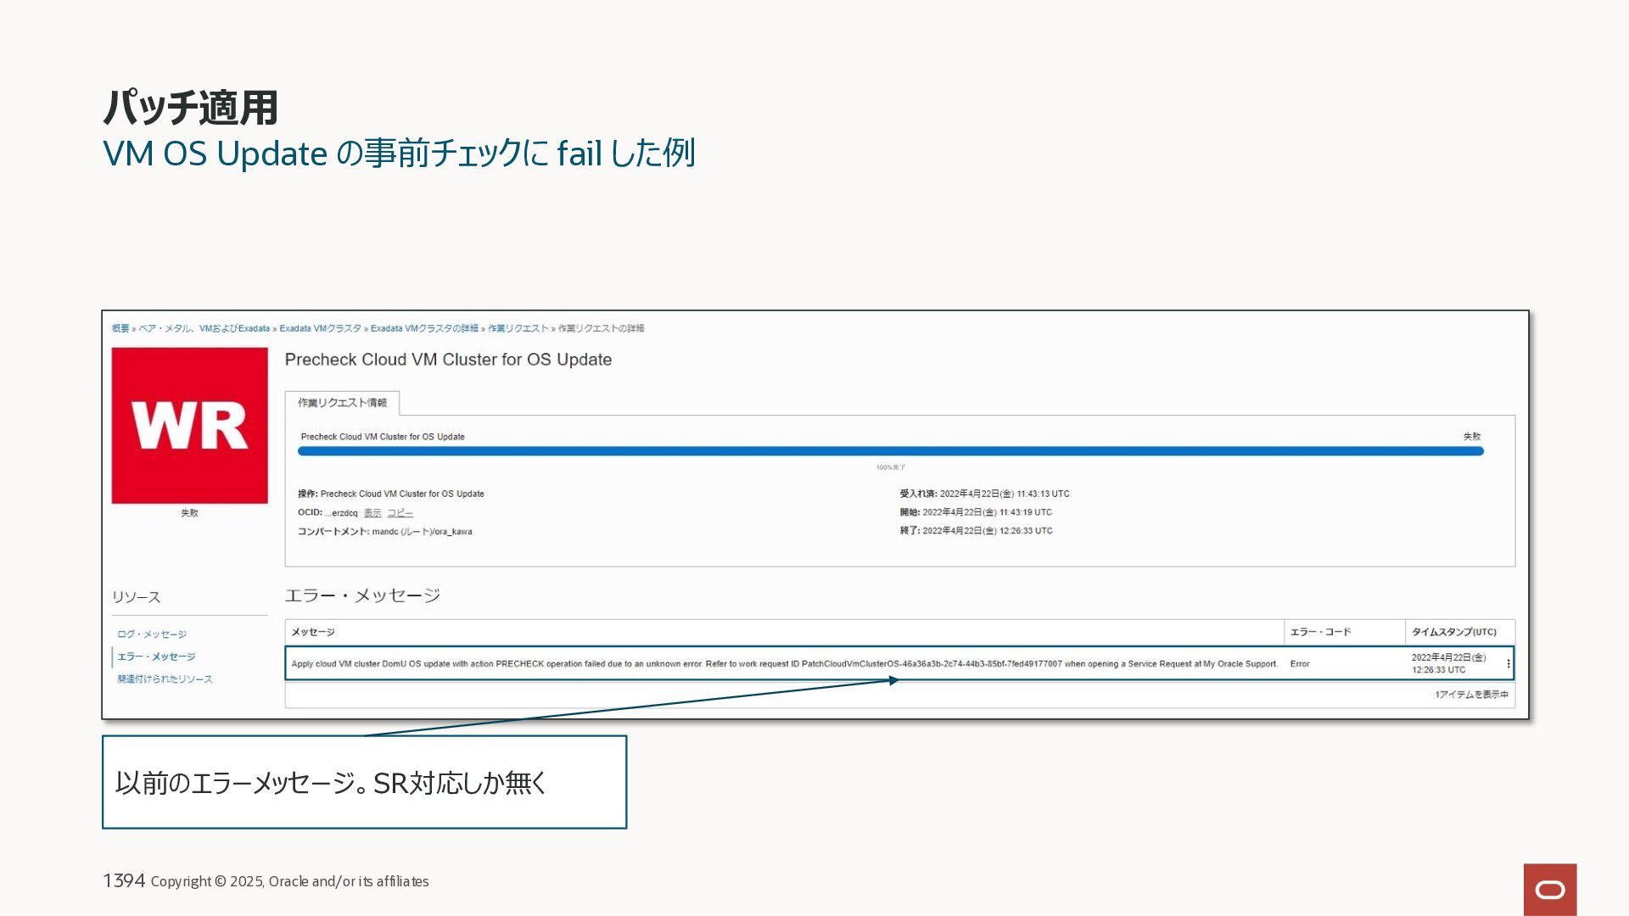Click コピー link to copy OCID
The height and width of the screenshot is (916, 1629).
click(x=400, y=513)
